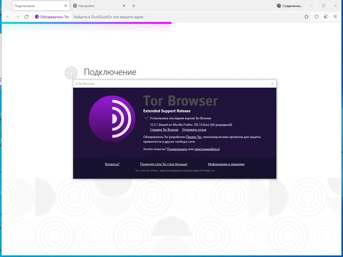Close the Подключение tab

point(66,6)
